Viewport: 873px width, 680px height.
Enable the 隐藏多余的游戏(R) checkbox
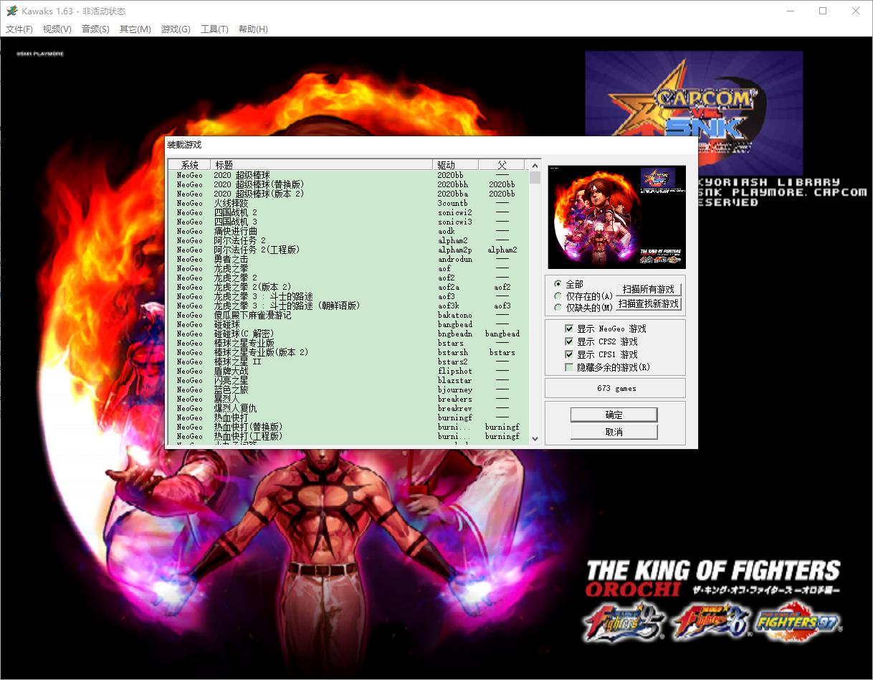coord(569,367)
